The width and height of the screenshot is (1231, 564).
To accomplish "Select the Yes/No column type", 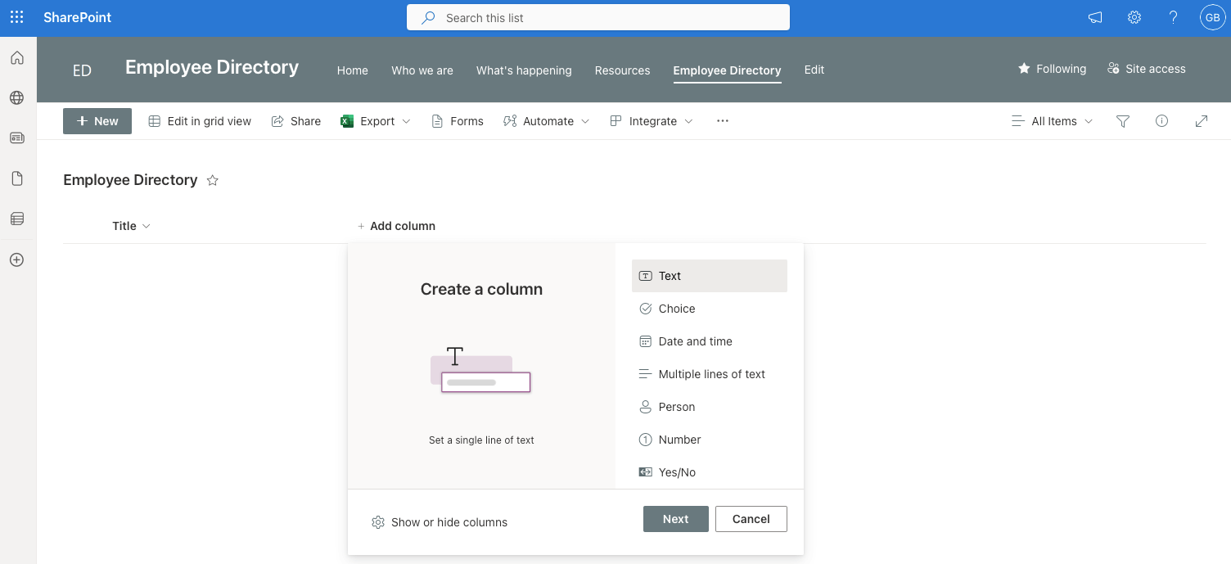I will click(x=677, y=472).
